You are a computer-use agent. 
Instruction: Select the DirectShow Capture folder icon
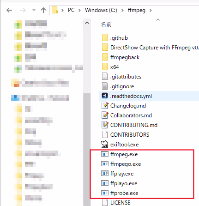pos(105,48)
